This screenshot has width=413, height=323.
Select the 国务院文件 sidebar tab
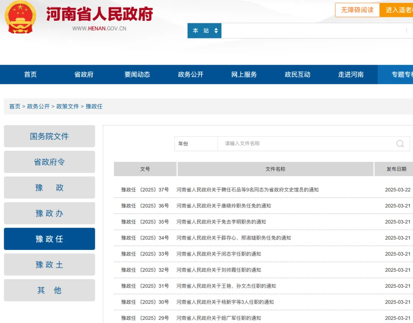[49, 136]
